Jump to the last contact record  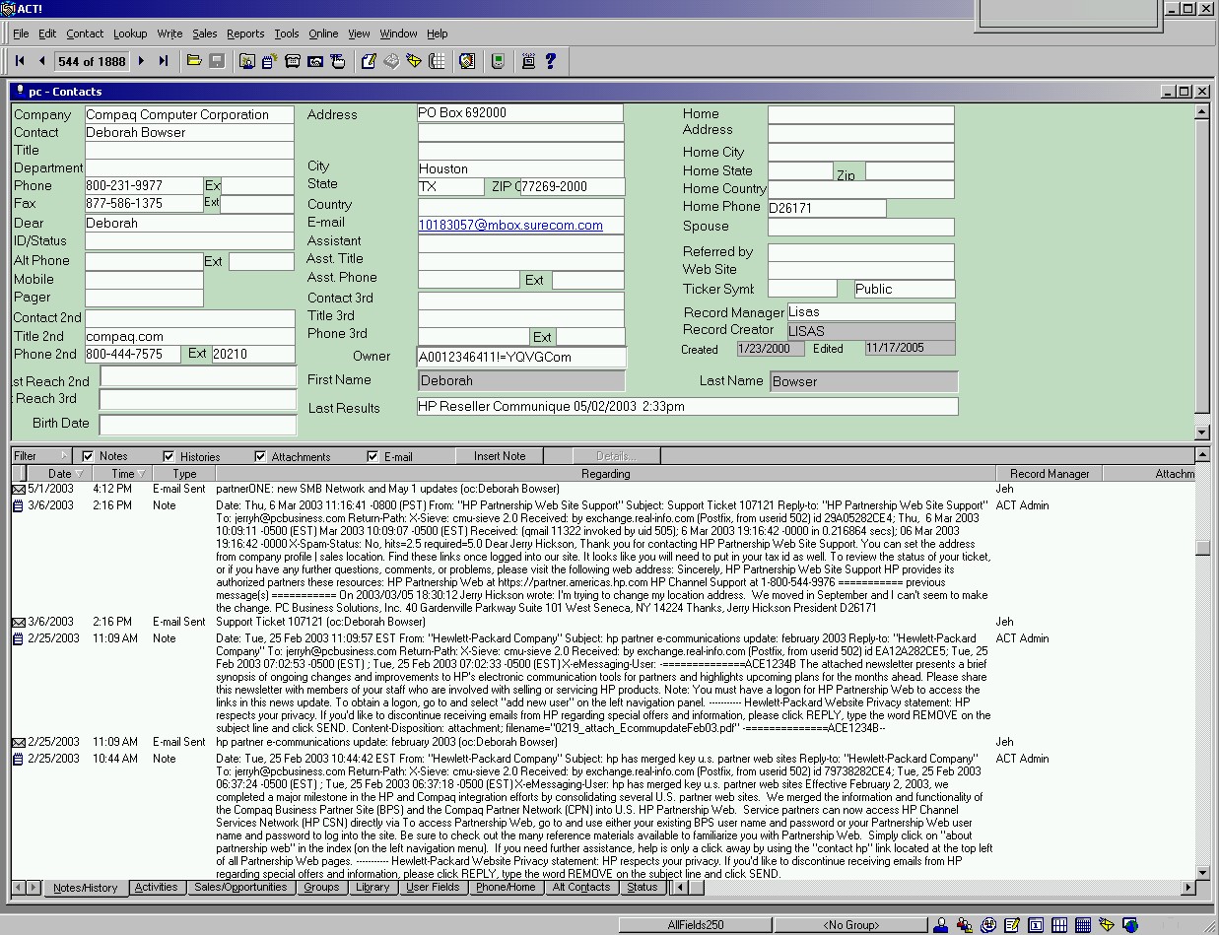tap(164, 61)
